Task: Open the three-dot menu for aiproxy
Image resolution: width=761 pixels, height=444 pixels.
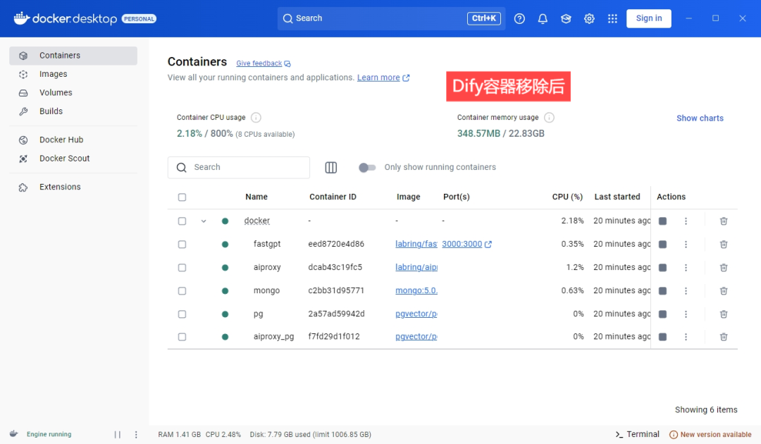Action: coord(686,267)
